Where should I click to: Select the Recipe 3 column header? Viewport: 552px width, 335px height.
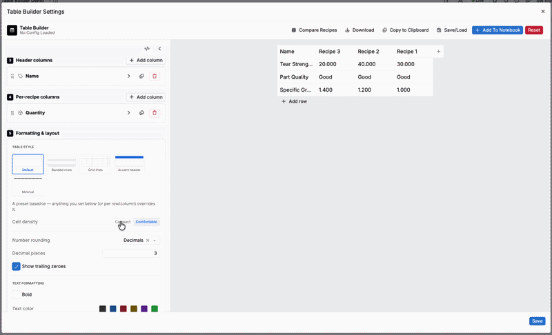[335, 51]
